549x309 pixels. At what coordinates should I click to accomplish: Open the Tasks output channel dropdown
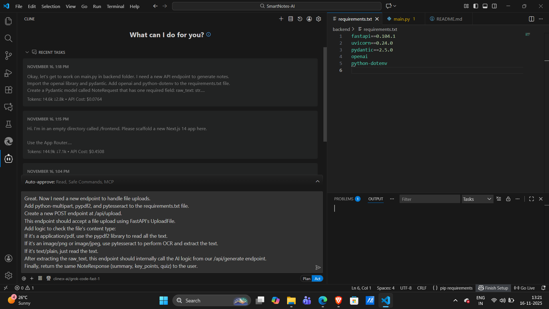tap(477, 199)
